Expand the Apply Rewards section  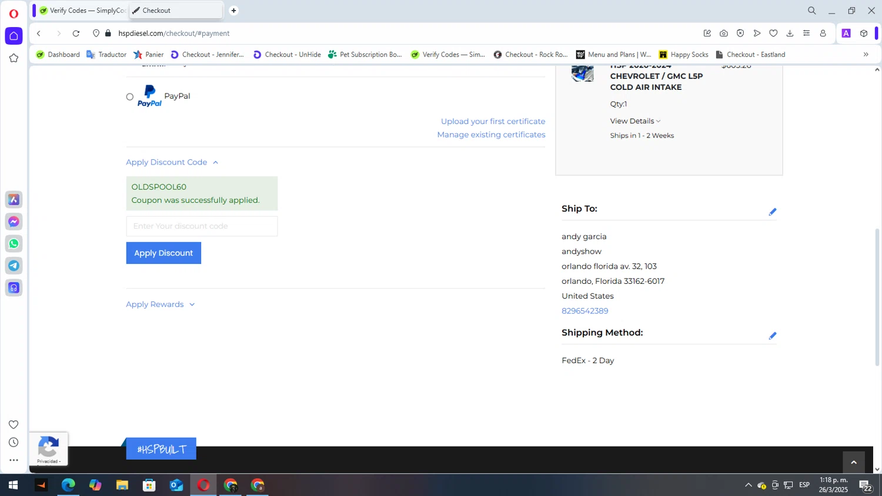coord(161,304)
